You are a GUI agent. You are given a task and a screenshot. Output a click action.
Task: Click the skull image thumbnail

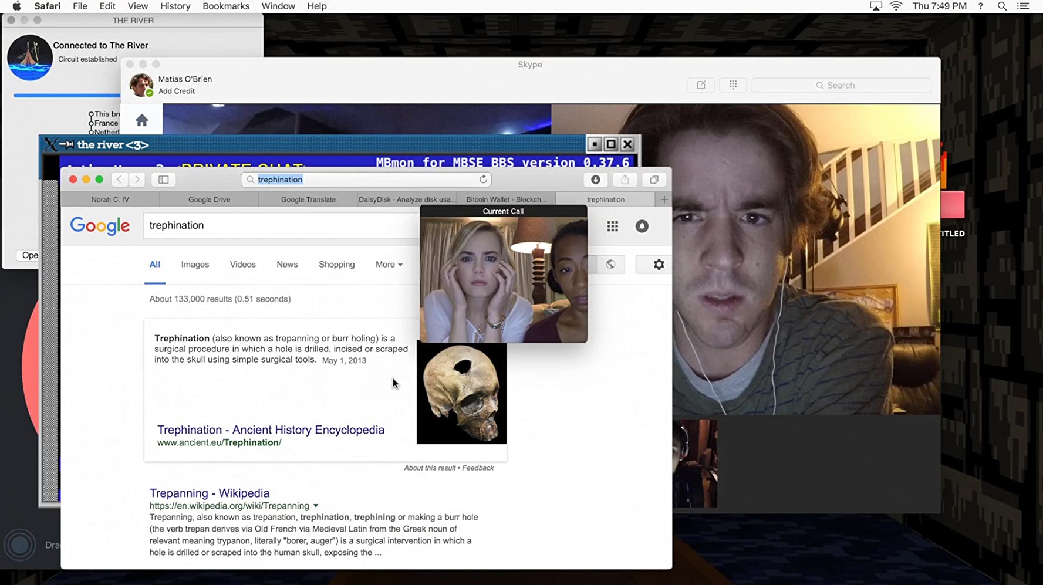click(461, 394)
